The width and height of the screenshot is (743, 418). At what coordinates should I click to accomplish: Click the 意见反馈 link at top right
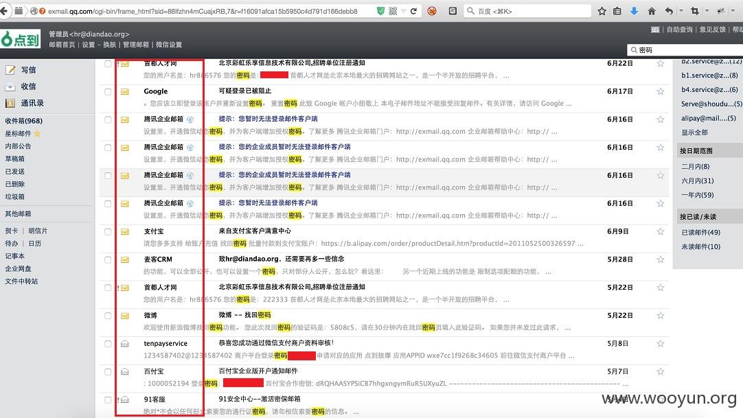713,30
